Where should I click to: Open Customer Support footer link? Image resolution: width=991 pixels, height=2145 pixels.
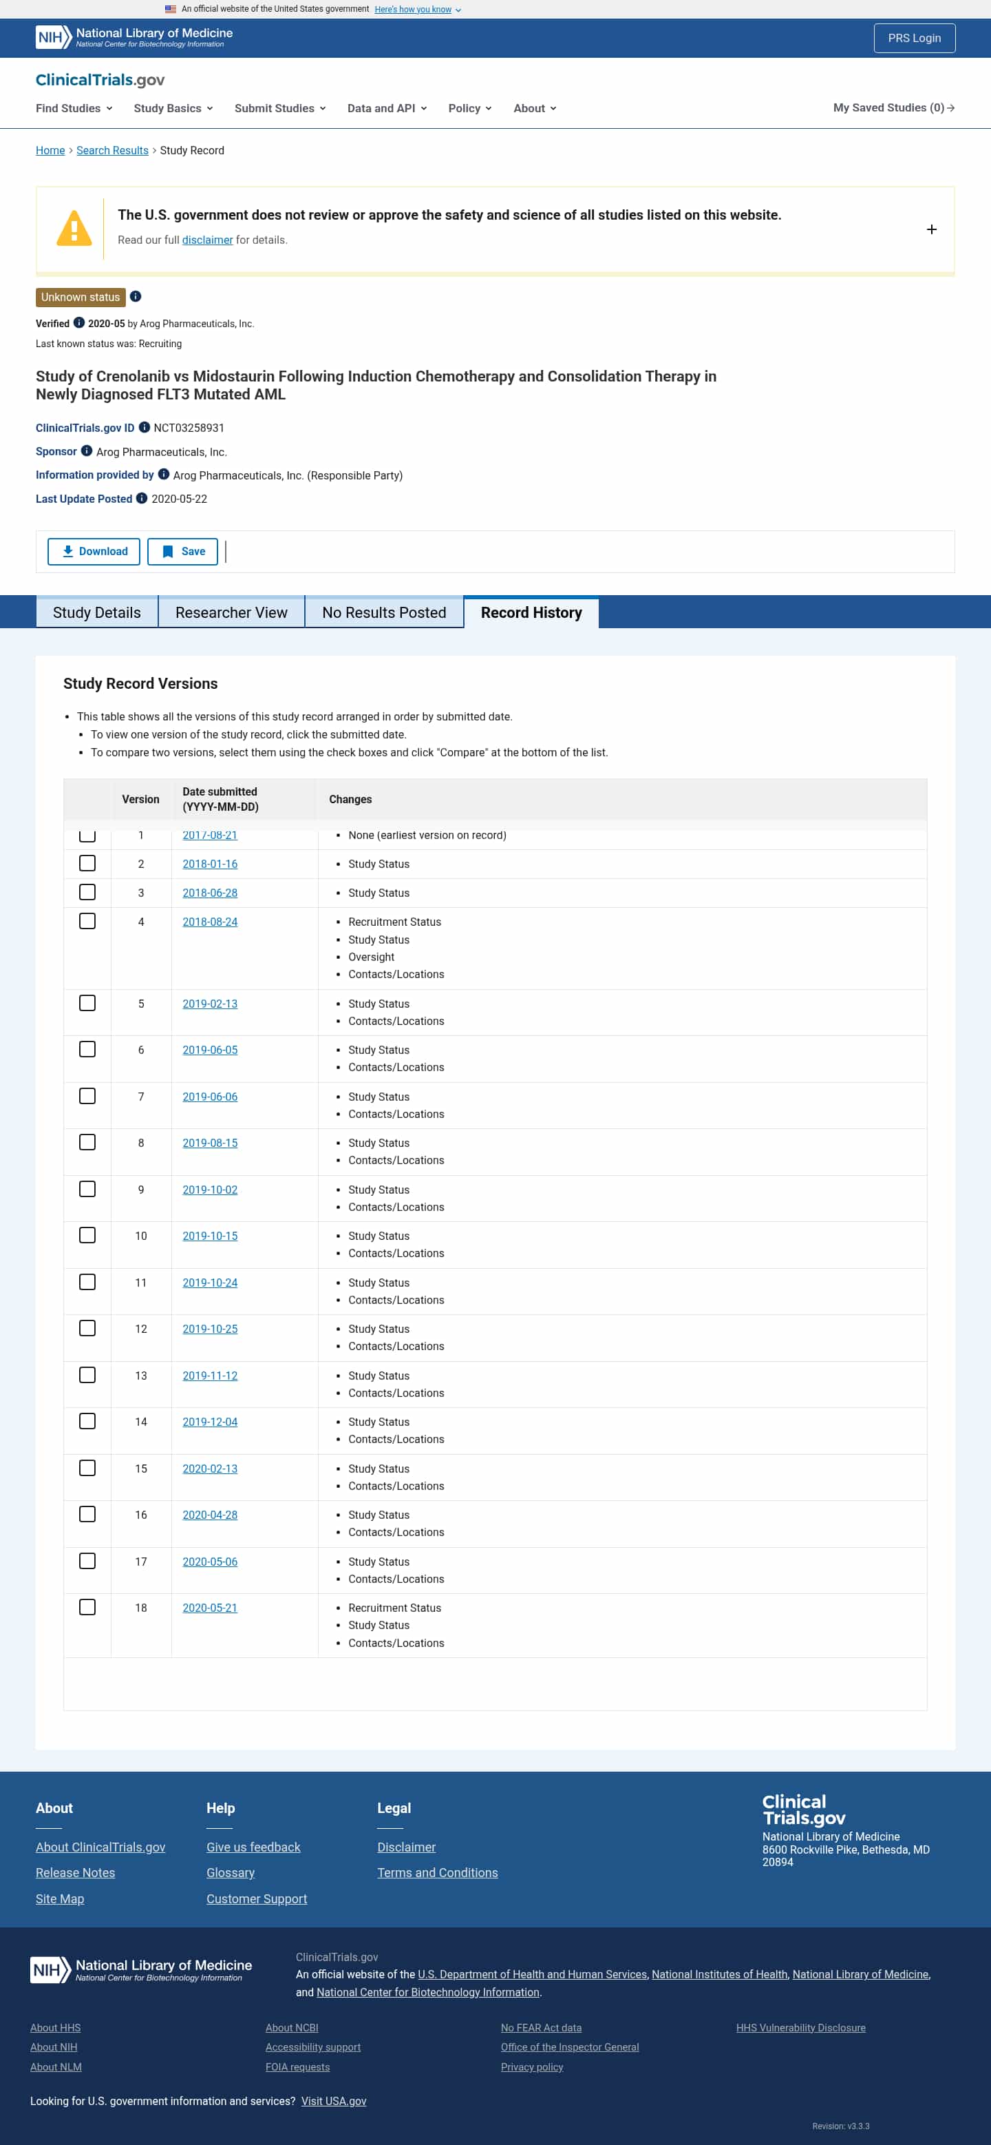(x=256, y=1898)
